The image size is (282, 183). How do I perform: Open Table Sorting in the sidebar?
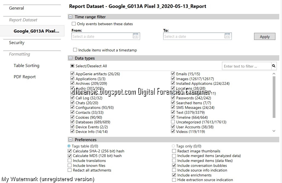(26, 65)
